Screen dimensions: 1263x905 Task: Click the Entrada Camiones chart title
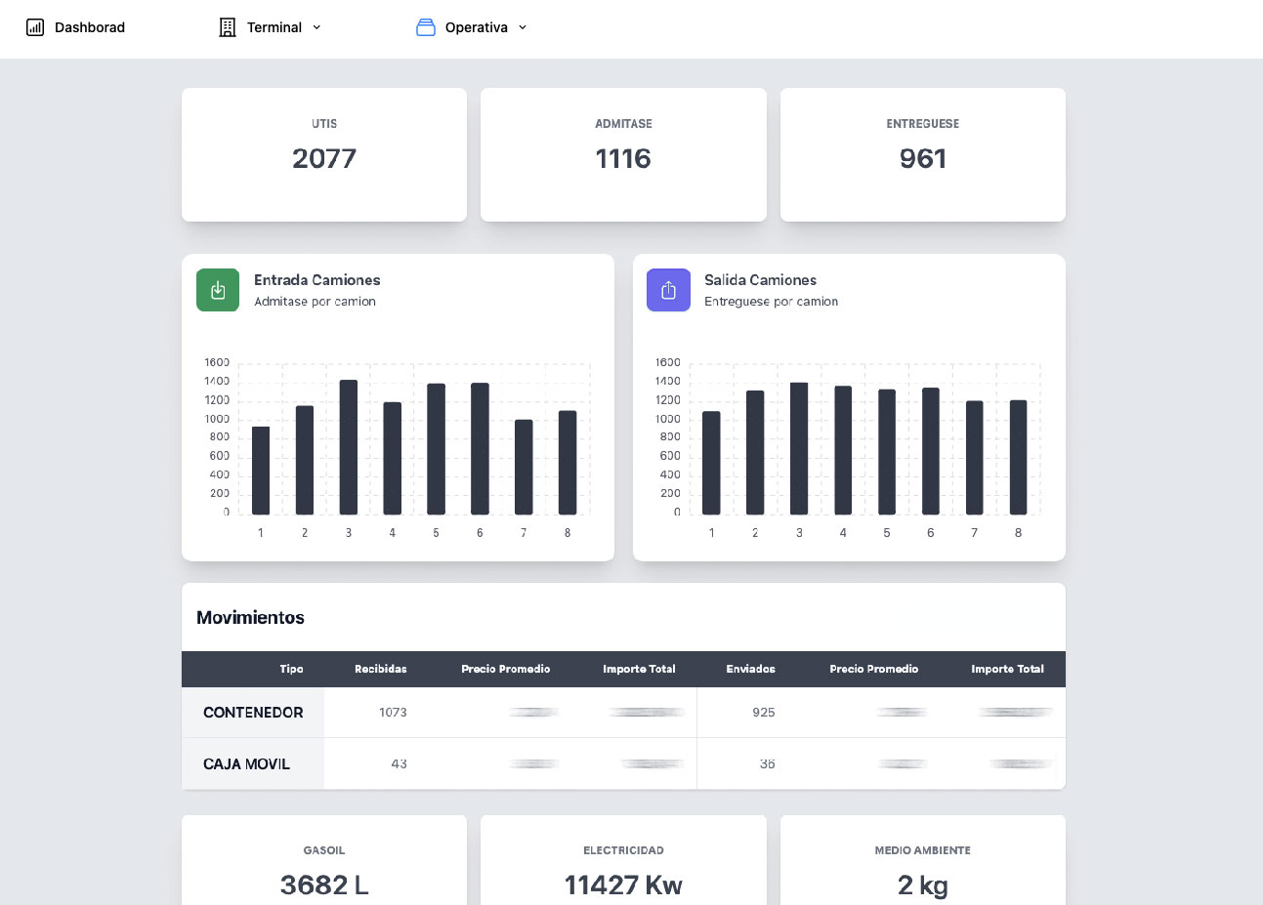click(x=317, y=280)
